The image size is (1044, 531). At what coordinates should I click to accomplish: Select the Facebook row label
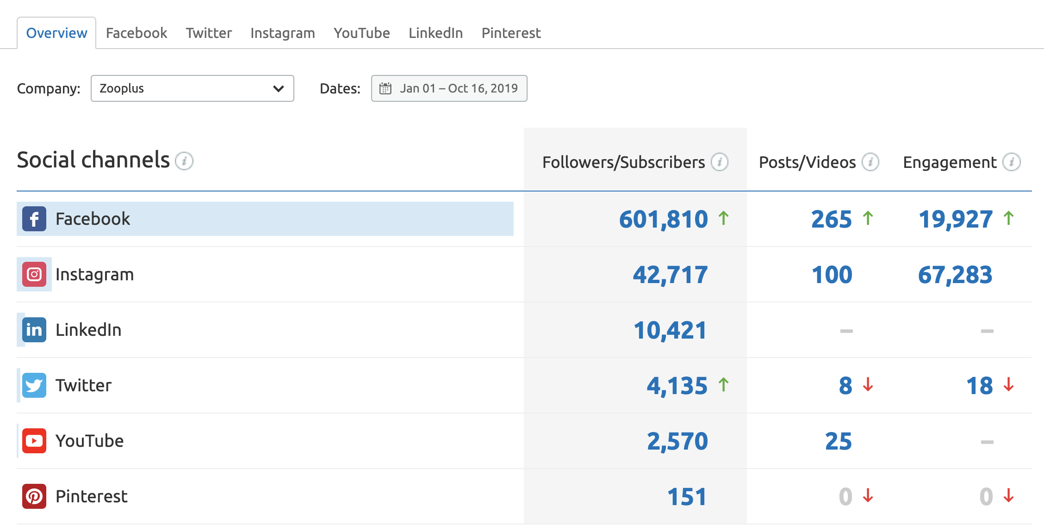pos(93,219)
